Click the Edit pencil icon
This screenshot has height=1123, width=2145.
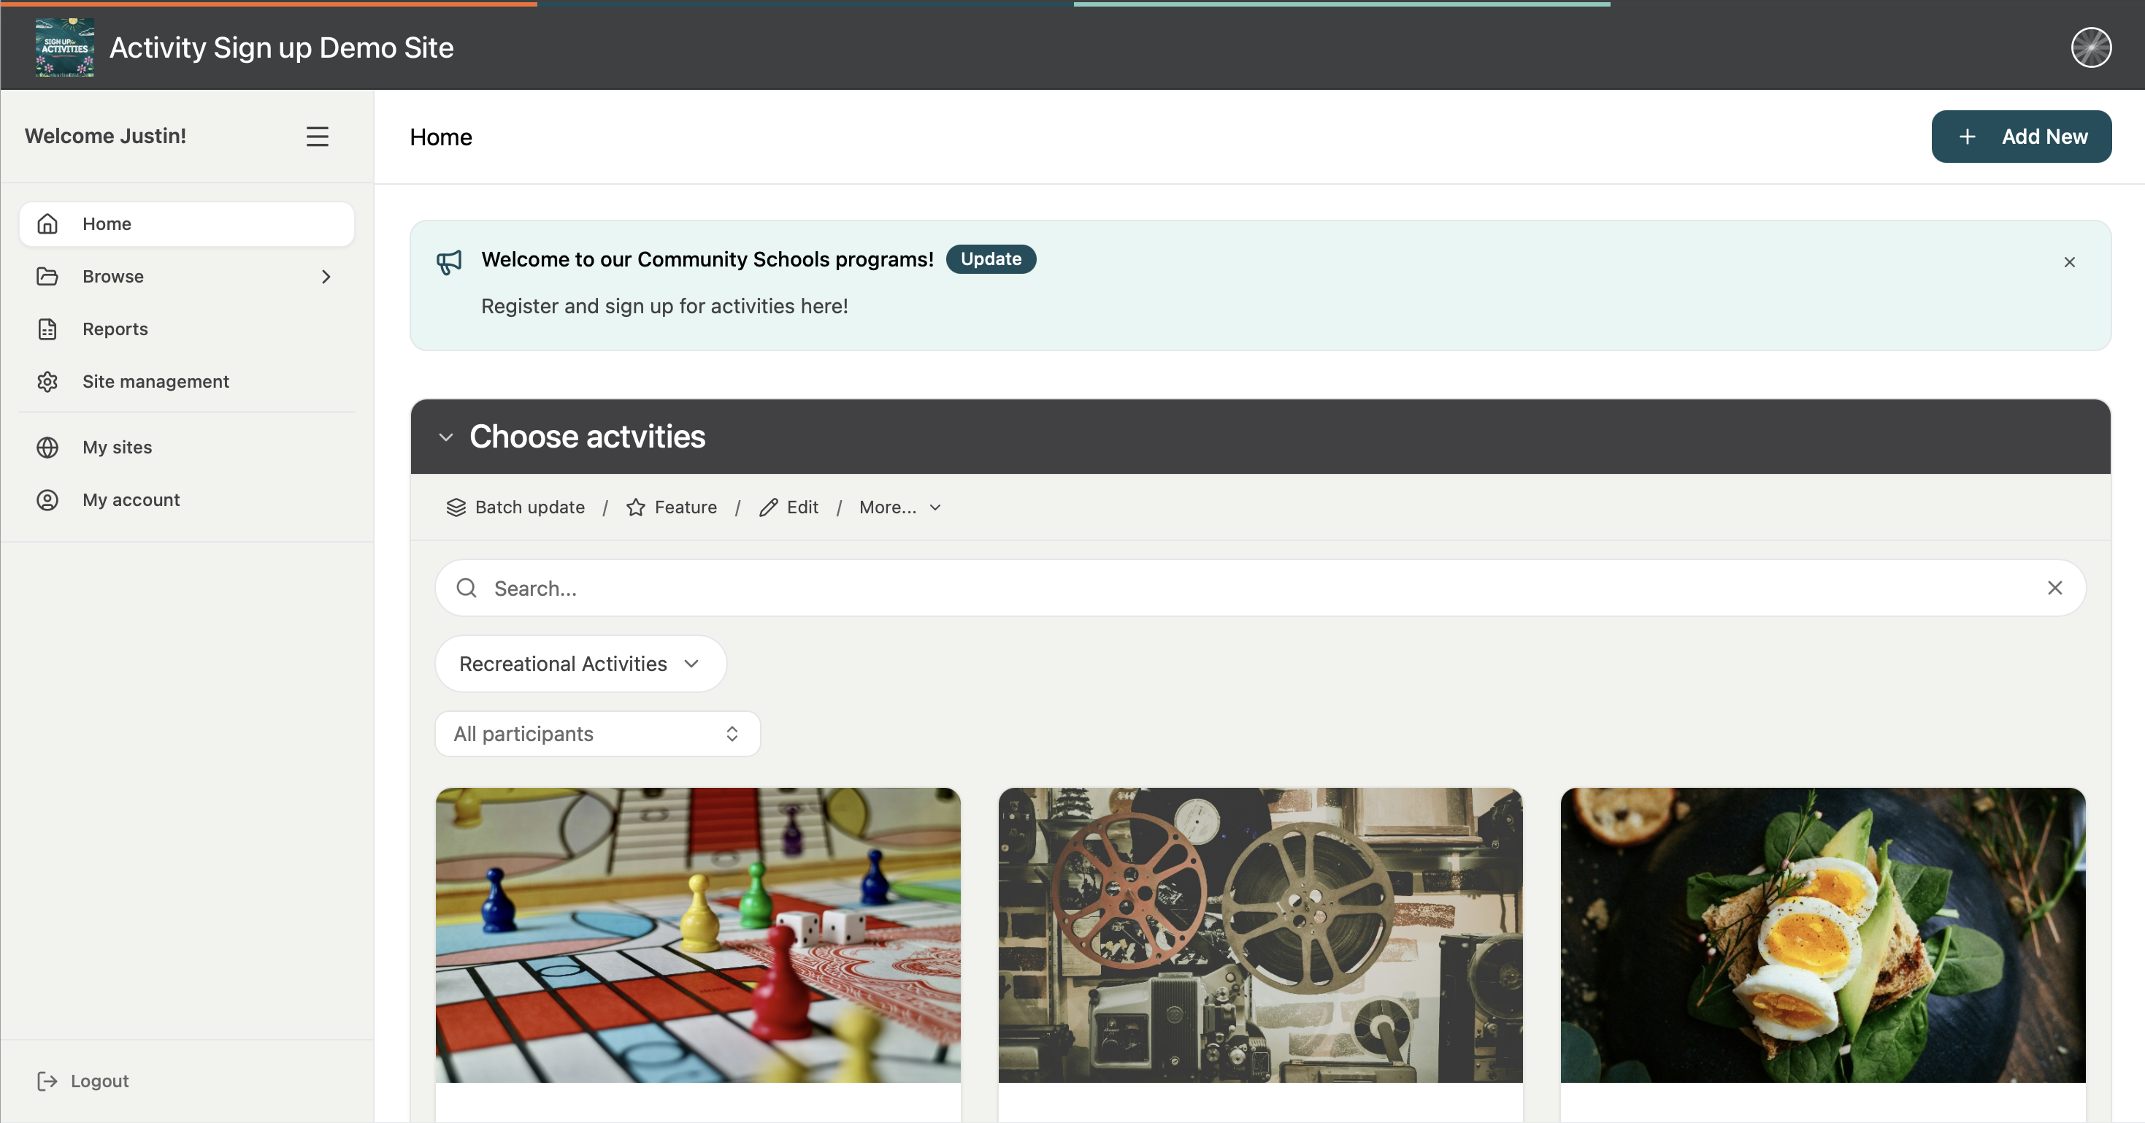[768, 507]
